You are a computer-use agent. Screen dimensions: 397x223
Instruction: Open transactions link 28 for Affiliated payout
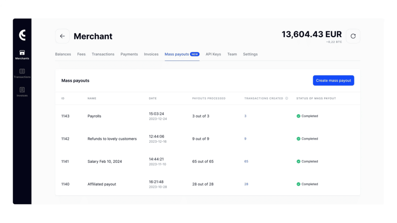point(246,184)
